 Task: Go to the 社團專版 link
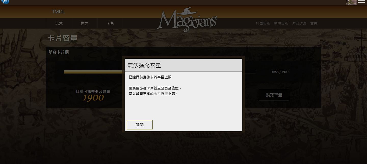[263, 23]
